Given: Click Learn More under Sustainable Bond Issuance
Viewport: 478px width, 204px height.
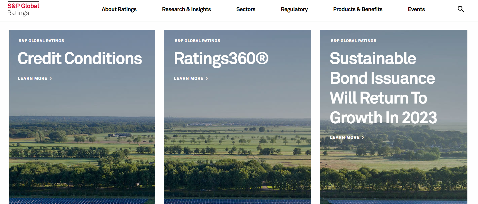Looking at the screenshot, I should click(x=347, y=137).
